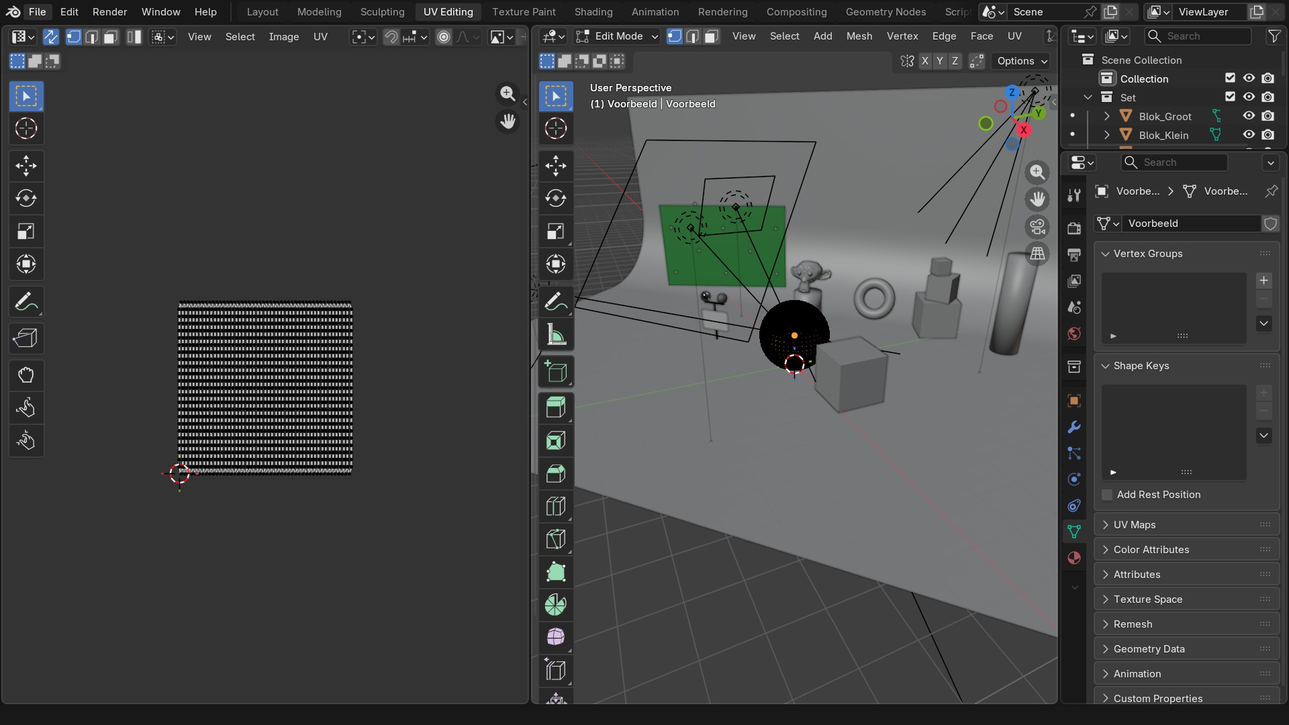
Task: Open the Options dropdown
Action: (1021, 61)
